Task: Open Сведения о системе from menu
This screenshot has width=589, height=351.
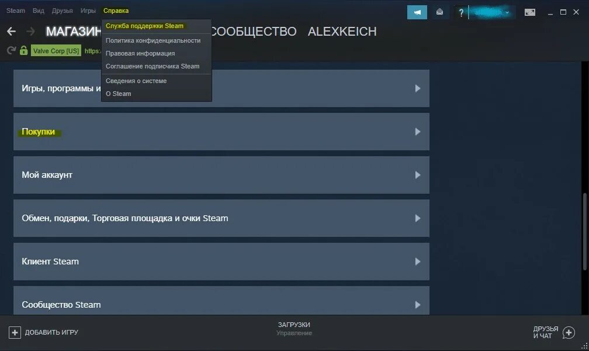Action: click(x=156, y=81)
